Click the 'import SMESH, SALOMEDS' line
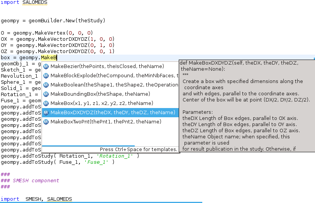The height and width of the screenshot is (203, 315). point(36,199)
